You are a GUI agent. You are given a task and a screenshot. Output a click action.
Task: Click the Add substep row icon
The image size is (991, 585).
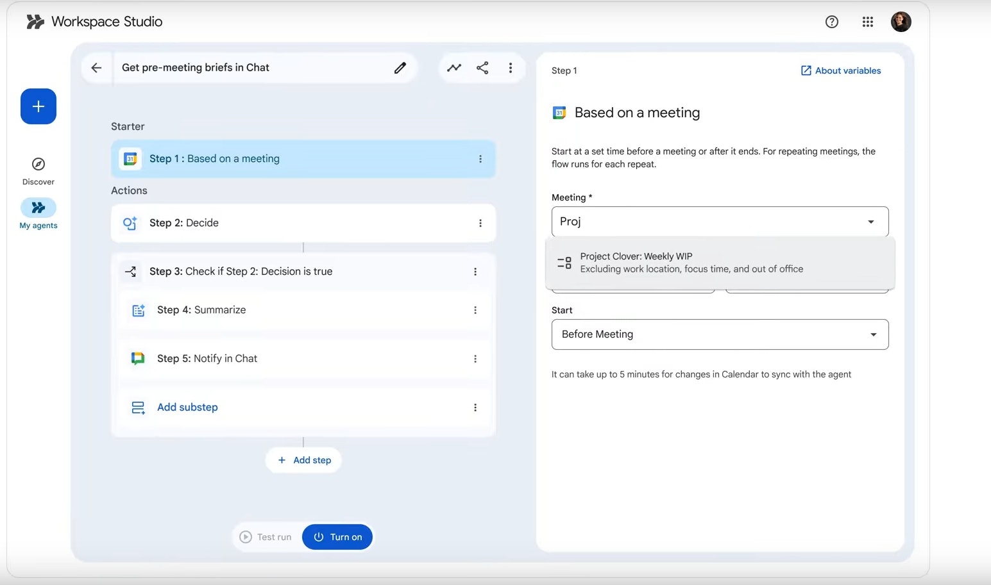(138, 408)
